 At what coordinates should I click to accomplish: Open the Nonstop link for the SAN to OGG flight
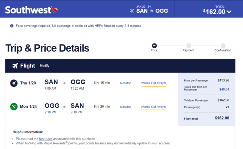[125, 83]
